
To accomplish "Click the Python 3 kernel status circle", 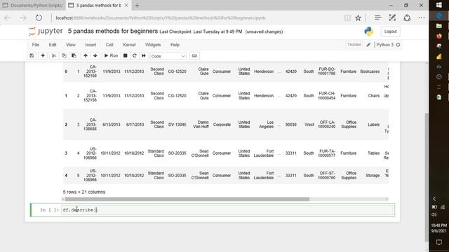I will click(398, 45).
